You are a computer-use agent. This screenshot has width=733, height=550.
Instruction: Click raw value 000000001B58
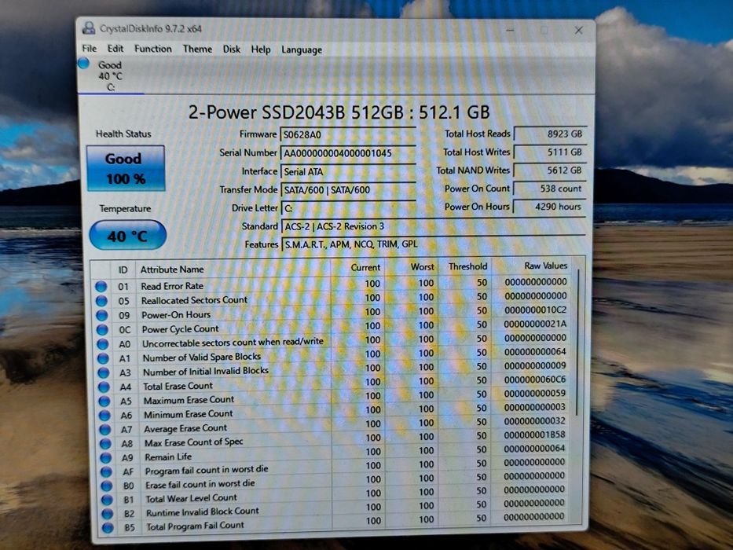(x=535, y=434)
